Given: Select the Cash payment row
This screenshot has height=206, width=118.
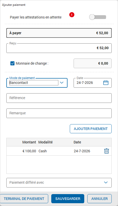Looking at the screenshot, I should 59,151.
